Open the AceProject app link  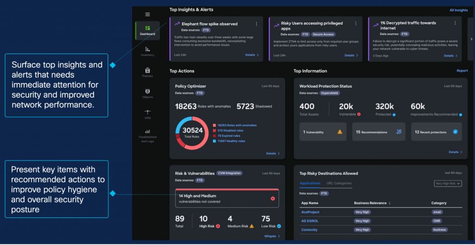pos(309,212)
